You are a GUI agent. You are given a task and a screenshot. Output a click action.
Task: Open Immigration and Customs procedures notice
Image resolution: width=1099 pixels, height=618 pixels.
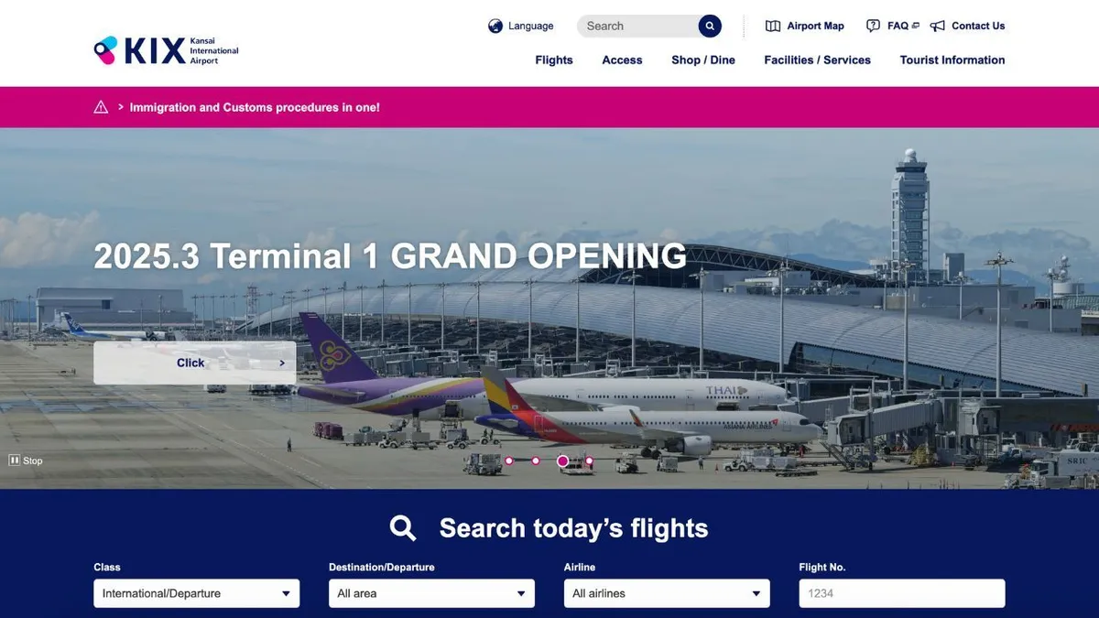click(x=255, y=107)
